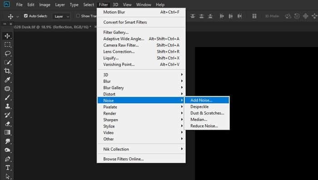
Task: Reapply last filter Motion Blur
Action: (141, 12)
